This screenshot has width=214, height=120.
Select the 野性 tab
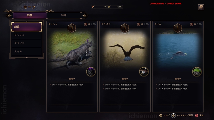(30, 15)
